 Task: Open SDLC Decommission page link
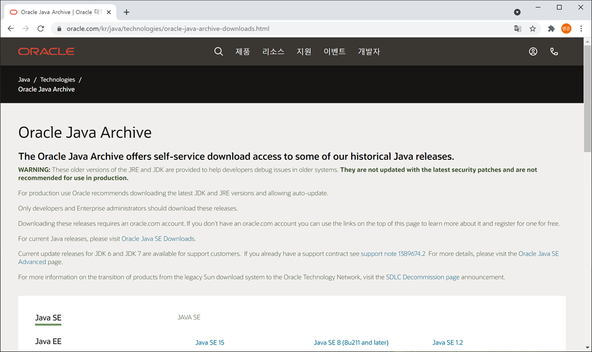[x=422, y=277]
